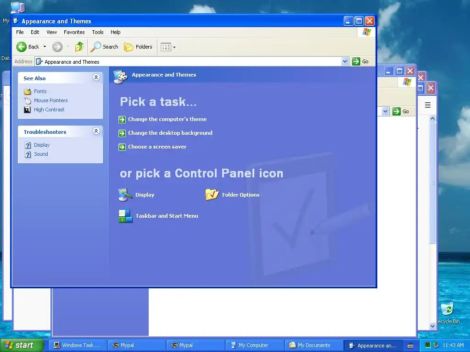Click the Sound troubleshooter question icon

coord(28,154)
